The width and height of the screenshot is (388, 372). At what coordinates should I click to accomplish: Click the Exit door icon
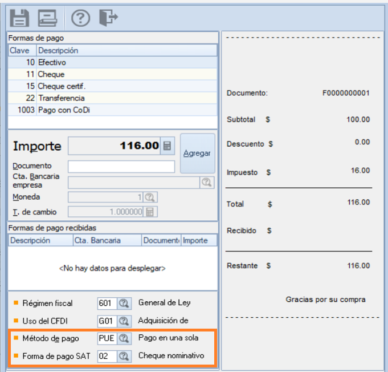point(108,17)
